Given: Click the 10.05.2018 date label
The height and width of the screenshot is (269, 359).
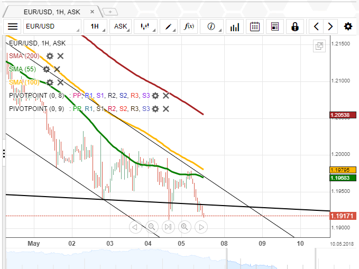Looking at the screenshot, I should click(342, 244).
